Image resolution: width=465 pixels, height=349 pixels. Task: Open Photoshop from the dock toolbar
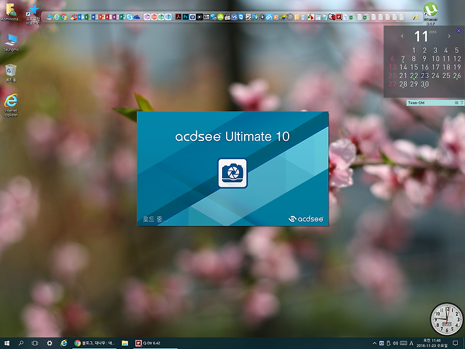185,17
